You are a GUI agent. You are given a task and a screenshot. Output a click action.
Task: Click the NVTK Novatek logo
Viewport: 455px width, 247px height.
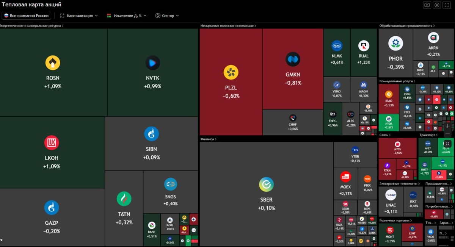pos(152,63)
